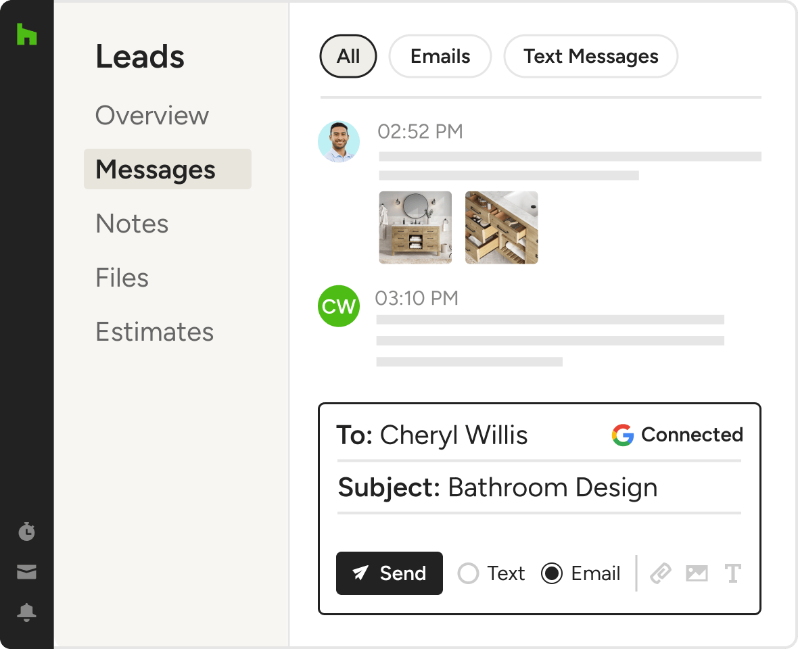Click the attach file paperclip icon
798x649 pixels.
point(660,573)
